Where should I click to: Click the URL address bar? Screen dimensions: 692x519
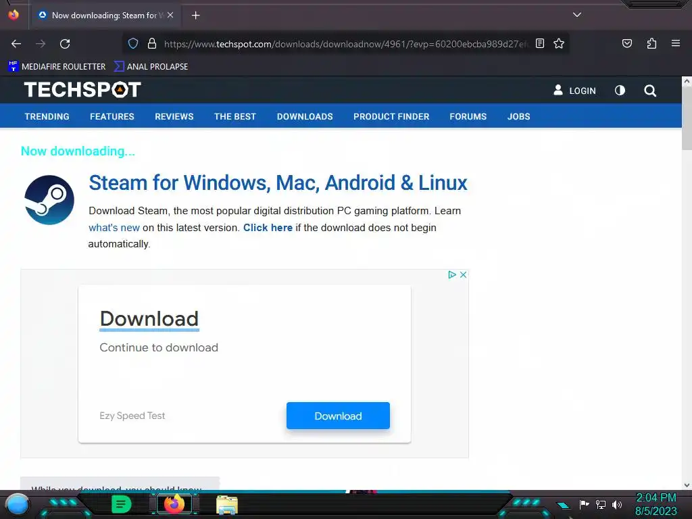345,44
